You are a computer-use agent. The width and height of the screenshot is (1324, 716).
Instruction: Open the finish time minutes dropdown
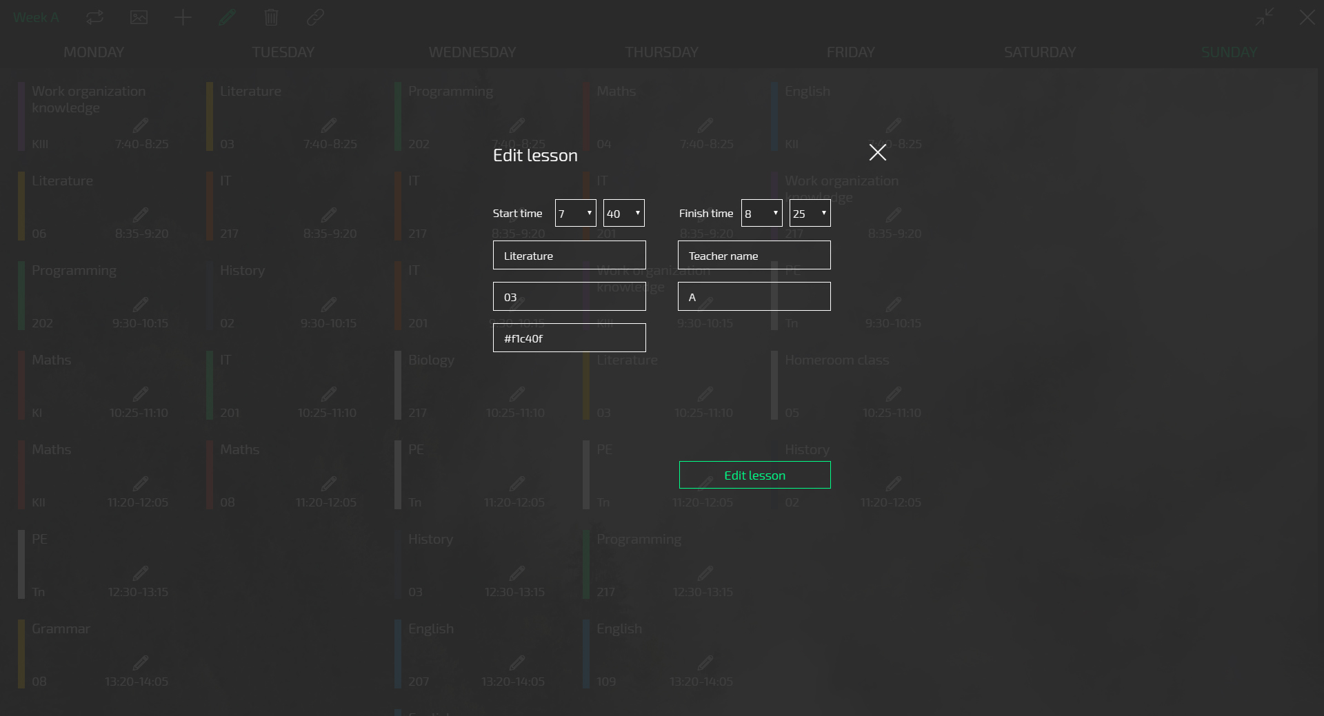(x=810, y=213)
